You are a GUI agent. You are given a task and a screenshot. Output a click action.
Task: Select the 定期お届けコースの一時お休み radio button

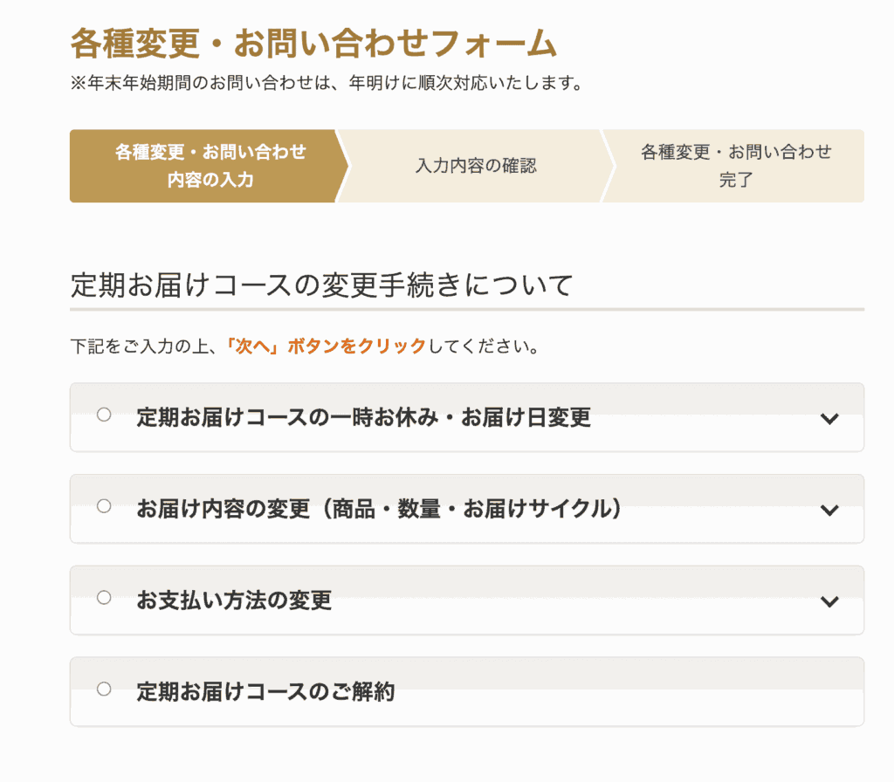[x=104, y=415]
